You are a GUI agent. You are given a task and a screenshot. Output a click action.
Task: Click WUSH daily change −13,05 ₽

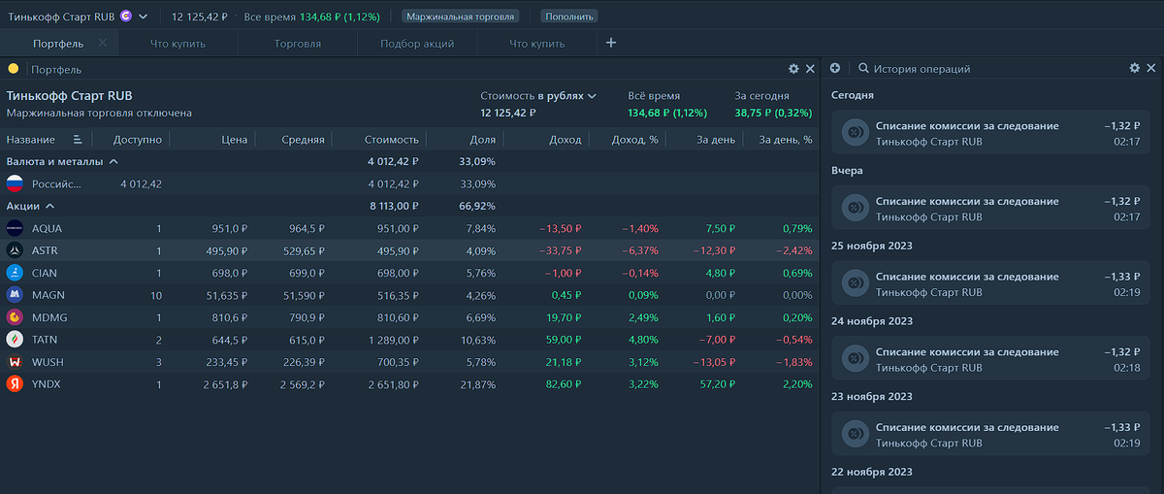pyautogui.click(x=714, y=362)
